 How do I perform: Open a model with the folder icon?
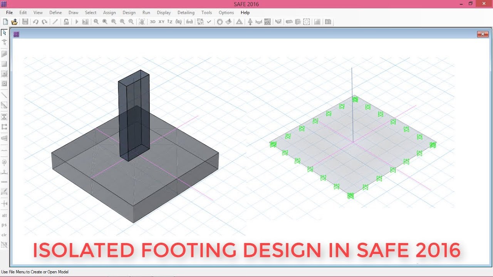click(14, 22)
